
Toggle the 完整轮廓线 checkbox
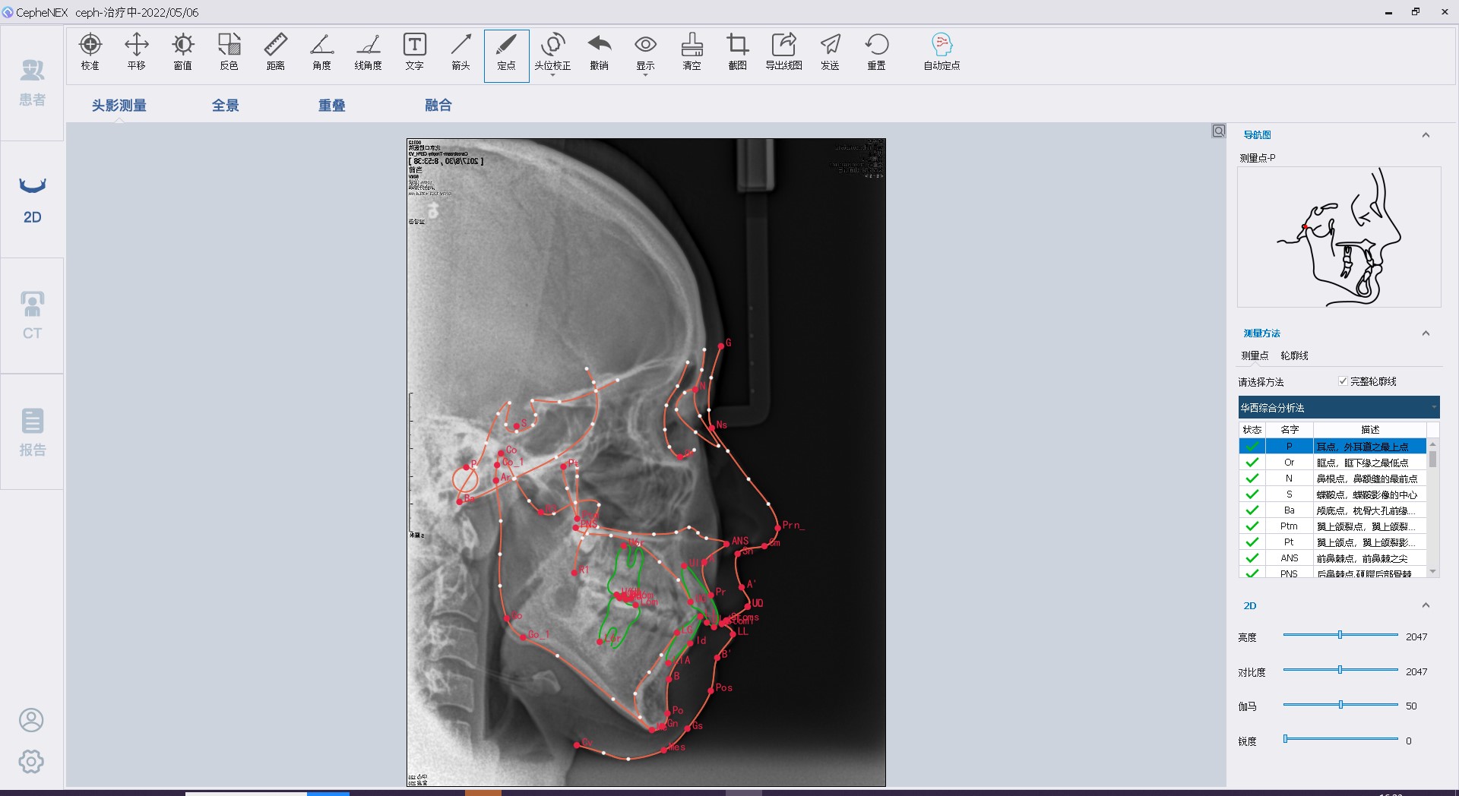coord(1343,381)
